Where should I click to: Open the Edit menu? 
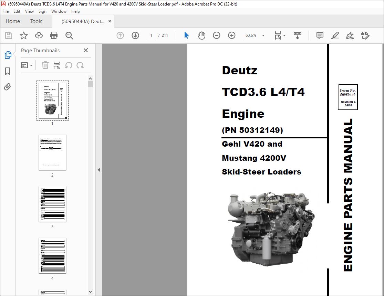[17, 11]
